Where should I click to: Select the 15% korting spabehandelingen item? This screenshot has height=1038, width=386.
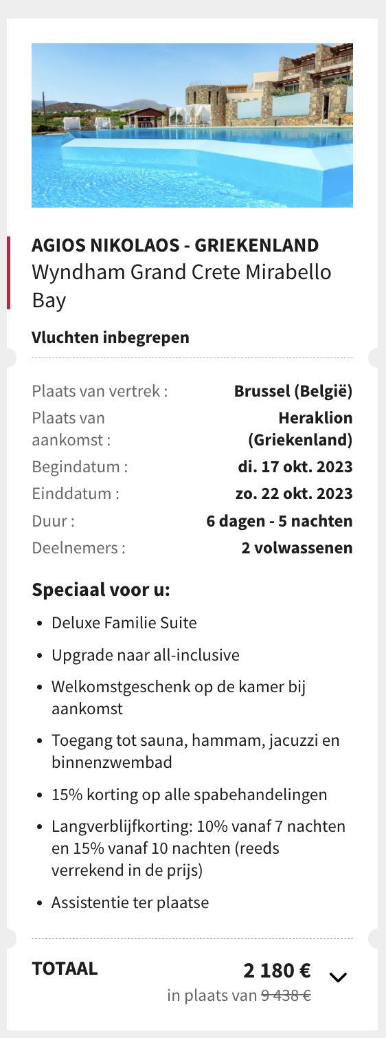point(190,795)
